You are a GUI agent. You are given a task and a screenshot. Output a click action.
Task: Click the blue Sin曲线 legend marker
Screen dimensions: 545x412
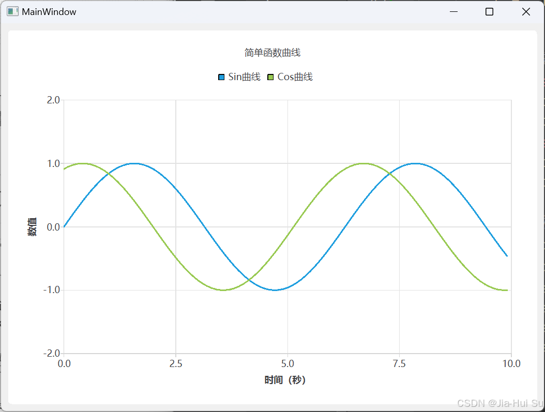click(x=221, y=77)
